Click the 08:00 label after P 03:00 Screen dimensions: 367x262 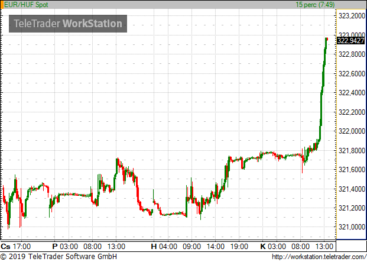[x=92, y=246]
